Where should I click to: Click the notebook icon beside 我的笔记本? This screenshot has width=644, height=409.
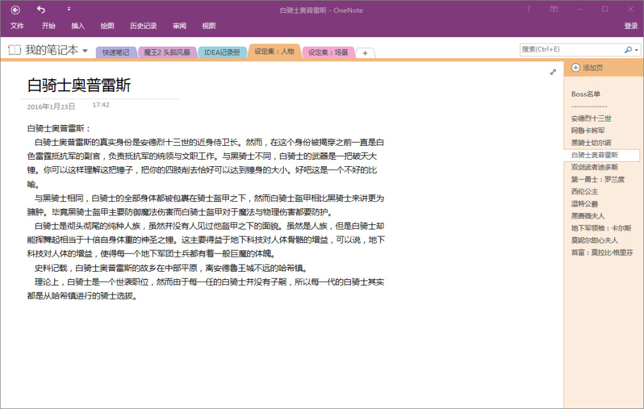[14, 49]
